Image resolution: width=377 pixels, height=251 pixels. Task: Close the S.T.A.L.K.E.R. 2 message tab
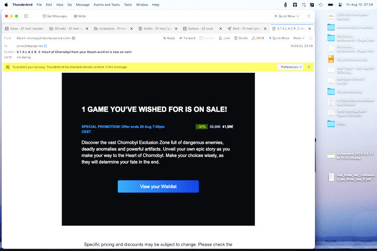coord(310,29)
